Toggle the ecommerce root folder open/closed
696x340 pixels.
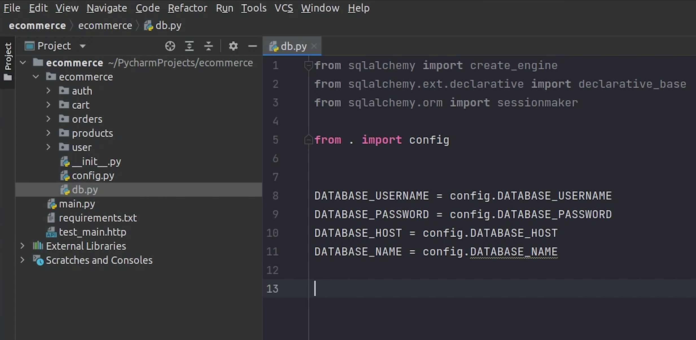pyautogui.click(x=23, y=63)
